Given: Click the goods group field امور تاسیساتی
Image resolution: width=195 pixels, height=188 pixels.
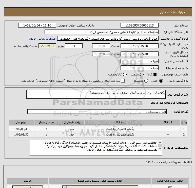Looking at the screenshot, I should click(97, 112).
